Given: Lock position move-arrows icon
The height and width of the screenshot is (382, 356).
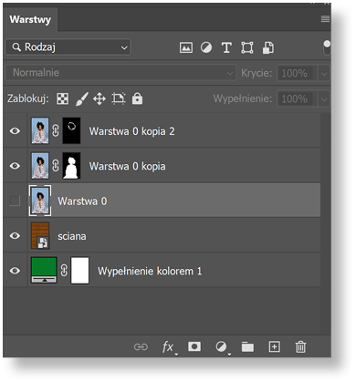Looking at the screenshot, I should (x=99, y=99).
